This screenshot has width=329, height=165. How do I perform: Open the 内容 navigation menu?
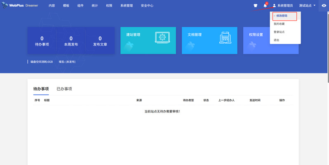[x=52, y=6]
